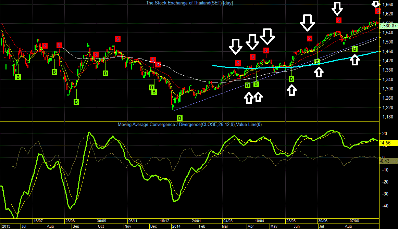
Task: Click the 23/05 date label
Action: coord(291,221)
